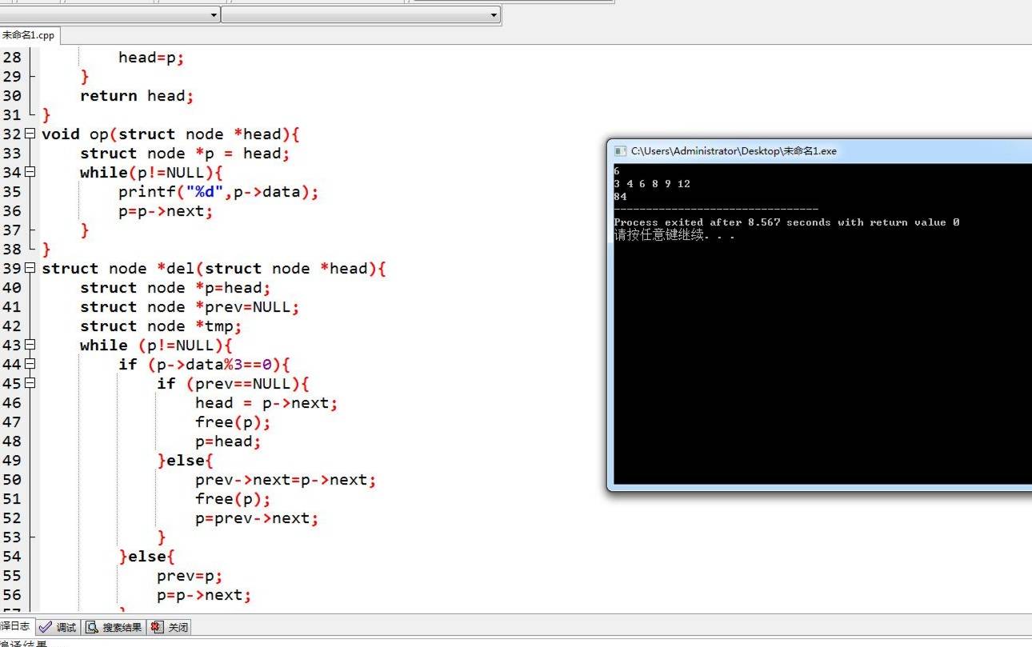Image resolution: width=1032 pixels, height=647 pixels.
Task: Click line number 42 in the gutter
Action: pyautogui.click(x=12, y=325)
